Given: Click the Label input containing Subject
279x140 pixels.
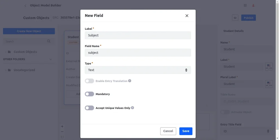Looking at the screenshot, I should tap(138, 35).
